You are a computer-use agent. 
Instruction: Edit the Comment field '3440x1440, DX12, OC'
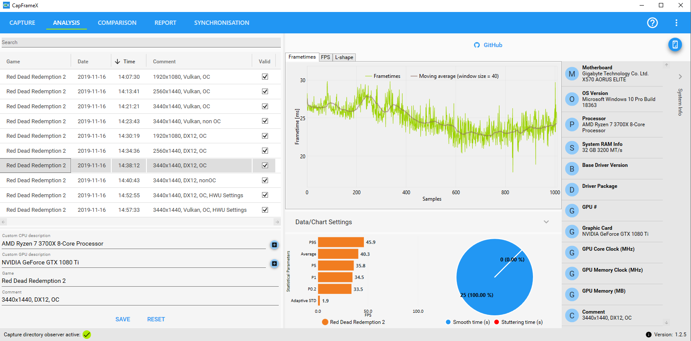pyautogui.click(x=140, y=299)
